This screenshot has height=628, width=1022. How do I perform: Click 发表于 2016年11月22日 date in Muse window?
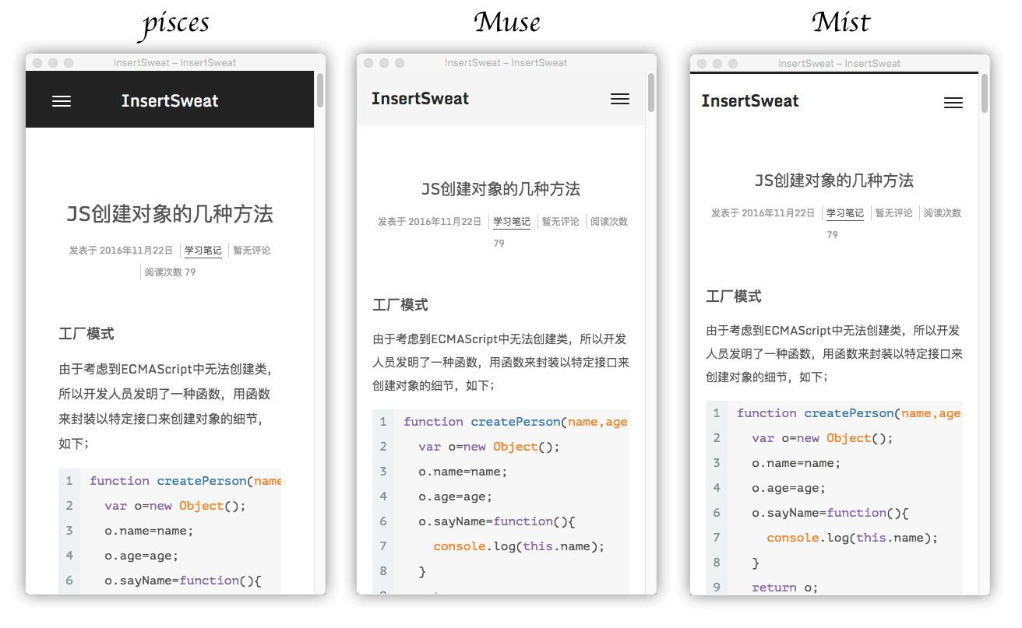(430, 222)
